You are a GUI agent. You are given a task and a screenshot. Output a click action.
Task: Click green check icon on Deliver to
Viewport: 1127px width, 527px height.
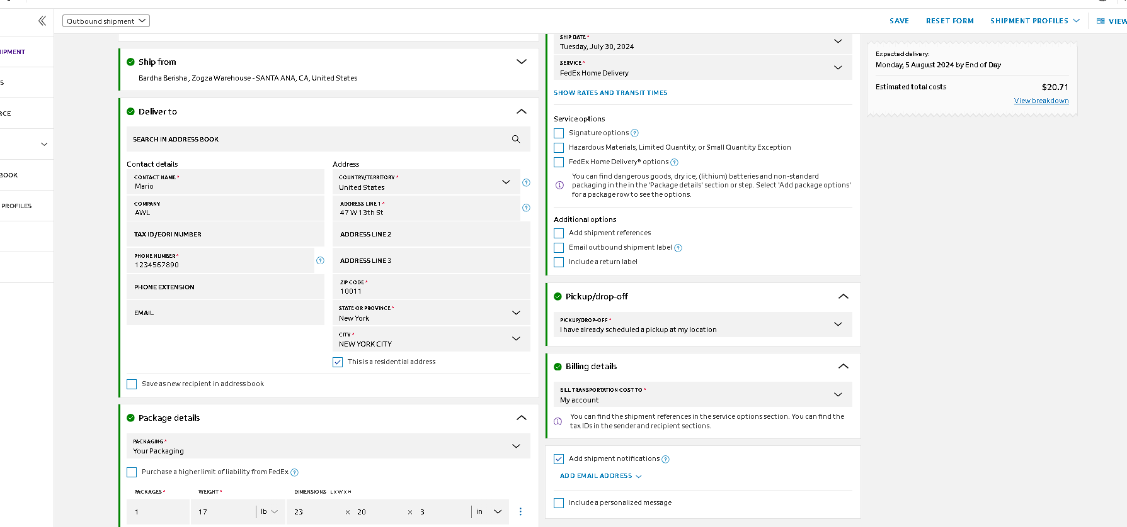(x=130, y=111)
